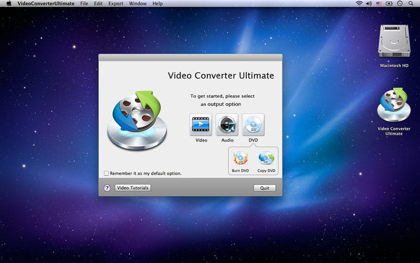Click the battery status icon
This screenshot has width=420, height=263.
point(389,4)
